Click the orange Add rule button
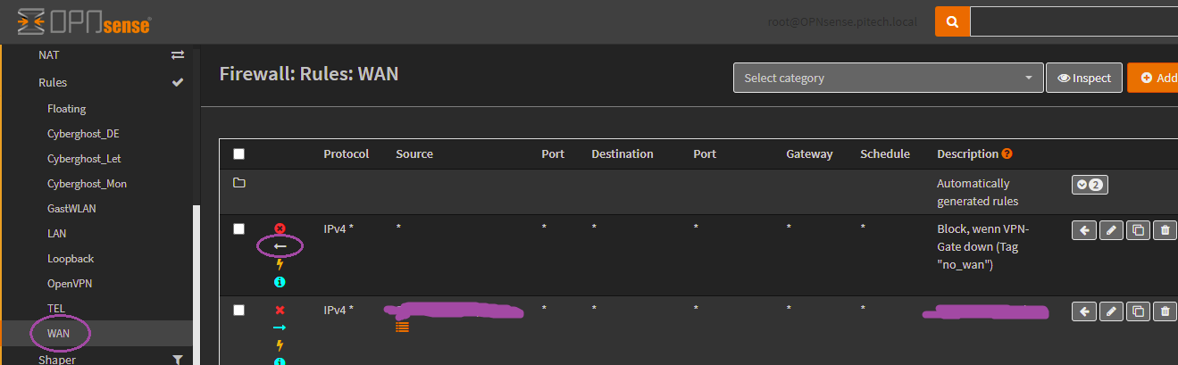 pos(1154,78)
